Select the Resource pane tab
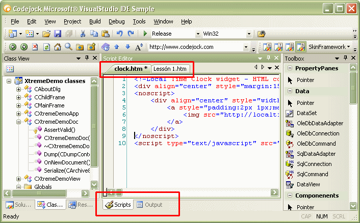360x223 pixels. tap(82, 205)
